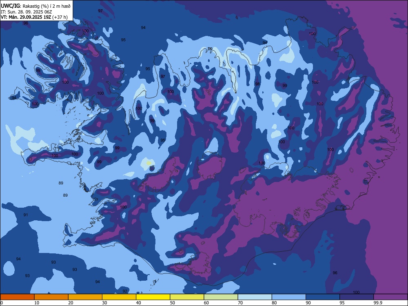Image resolution: width=408 pixels, height=306 pixels.
Task: Click the 'VT: Mán. 29.09.2025 19Z (+37 h)' line
Action: pyautogui.click(x=34, y=17)
